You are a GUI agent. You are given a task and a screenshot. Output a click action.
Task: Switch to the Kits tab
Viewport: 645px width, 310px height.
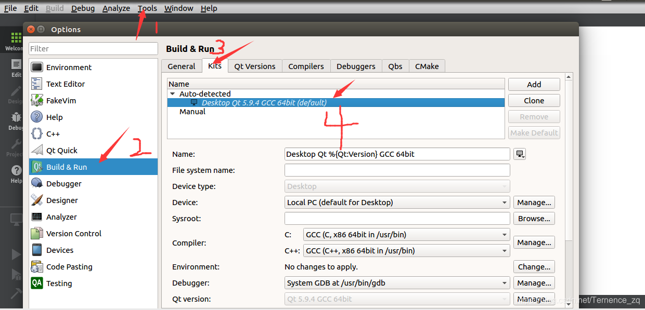tap(215, 66)
